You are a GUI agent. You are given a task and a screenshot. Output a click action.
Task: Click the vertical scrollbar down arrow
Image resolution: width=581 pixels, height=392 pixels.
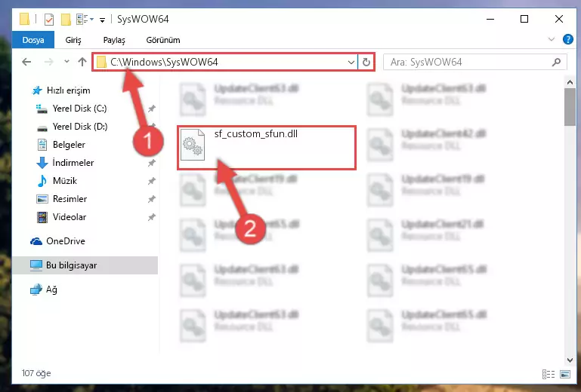click(x=570, y=360)
